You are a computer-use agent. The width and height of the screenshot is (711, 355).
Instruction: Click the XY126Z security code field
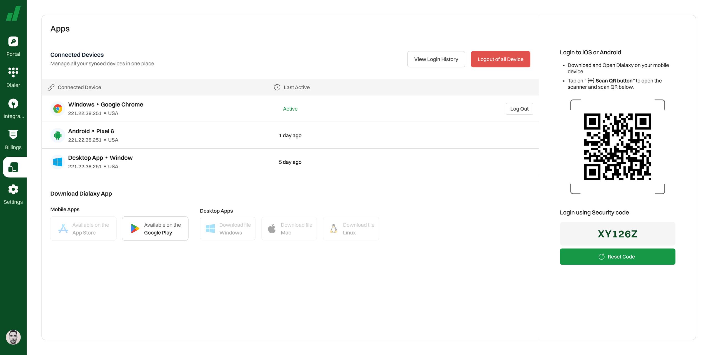pyautogui.click(x=617, y=234)
